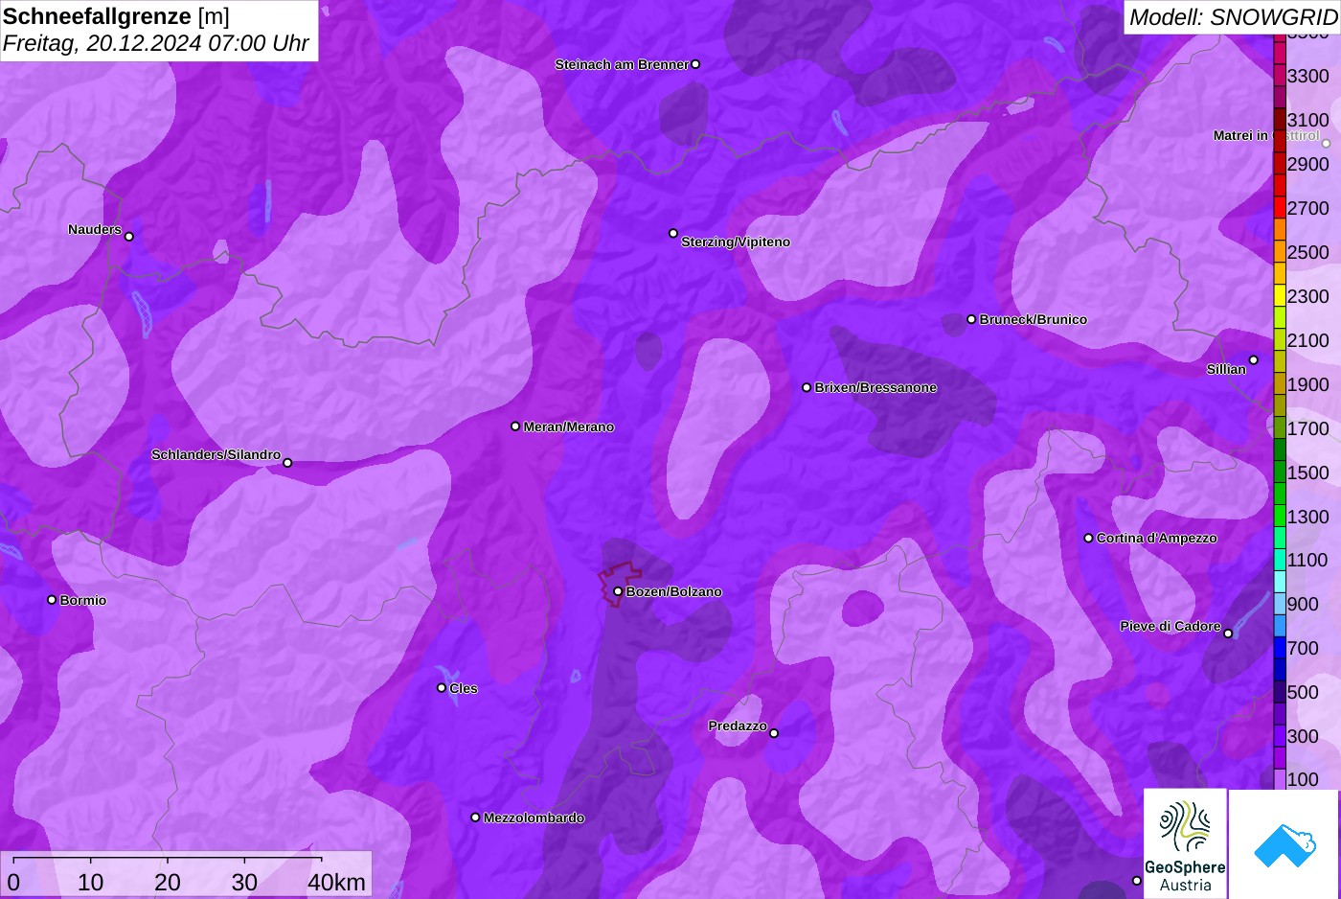1341x899 pixels.
Task: Select the Sterzing/Vipiteno marker dot
Action: point(673,233)
